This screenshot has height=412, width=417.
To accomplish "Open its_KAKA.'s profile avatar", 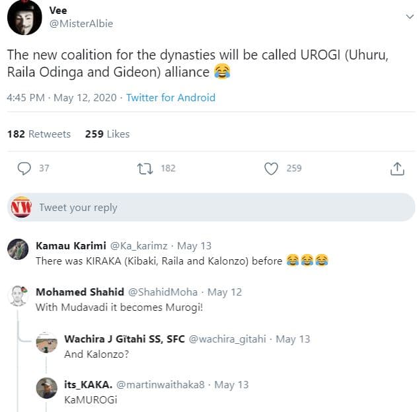I will click(x=46, y=388).
